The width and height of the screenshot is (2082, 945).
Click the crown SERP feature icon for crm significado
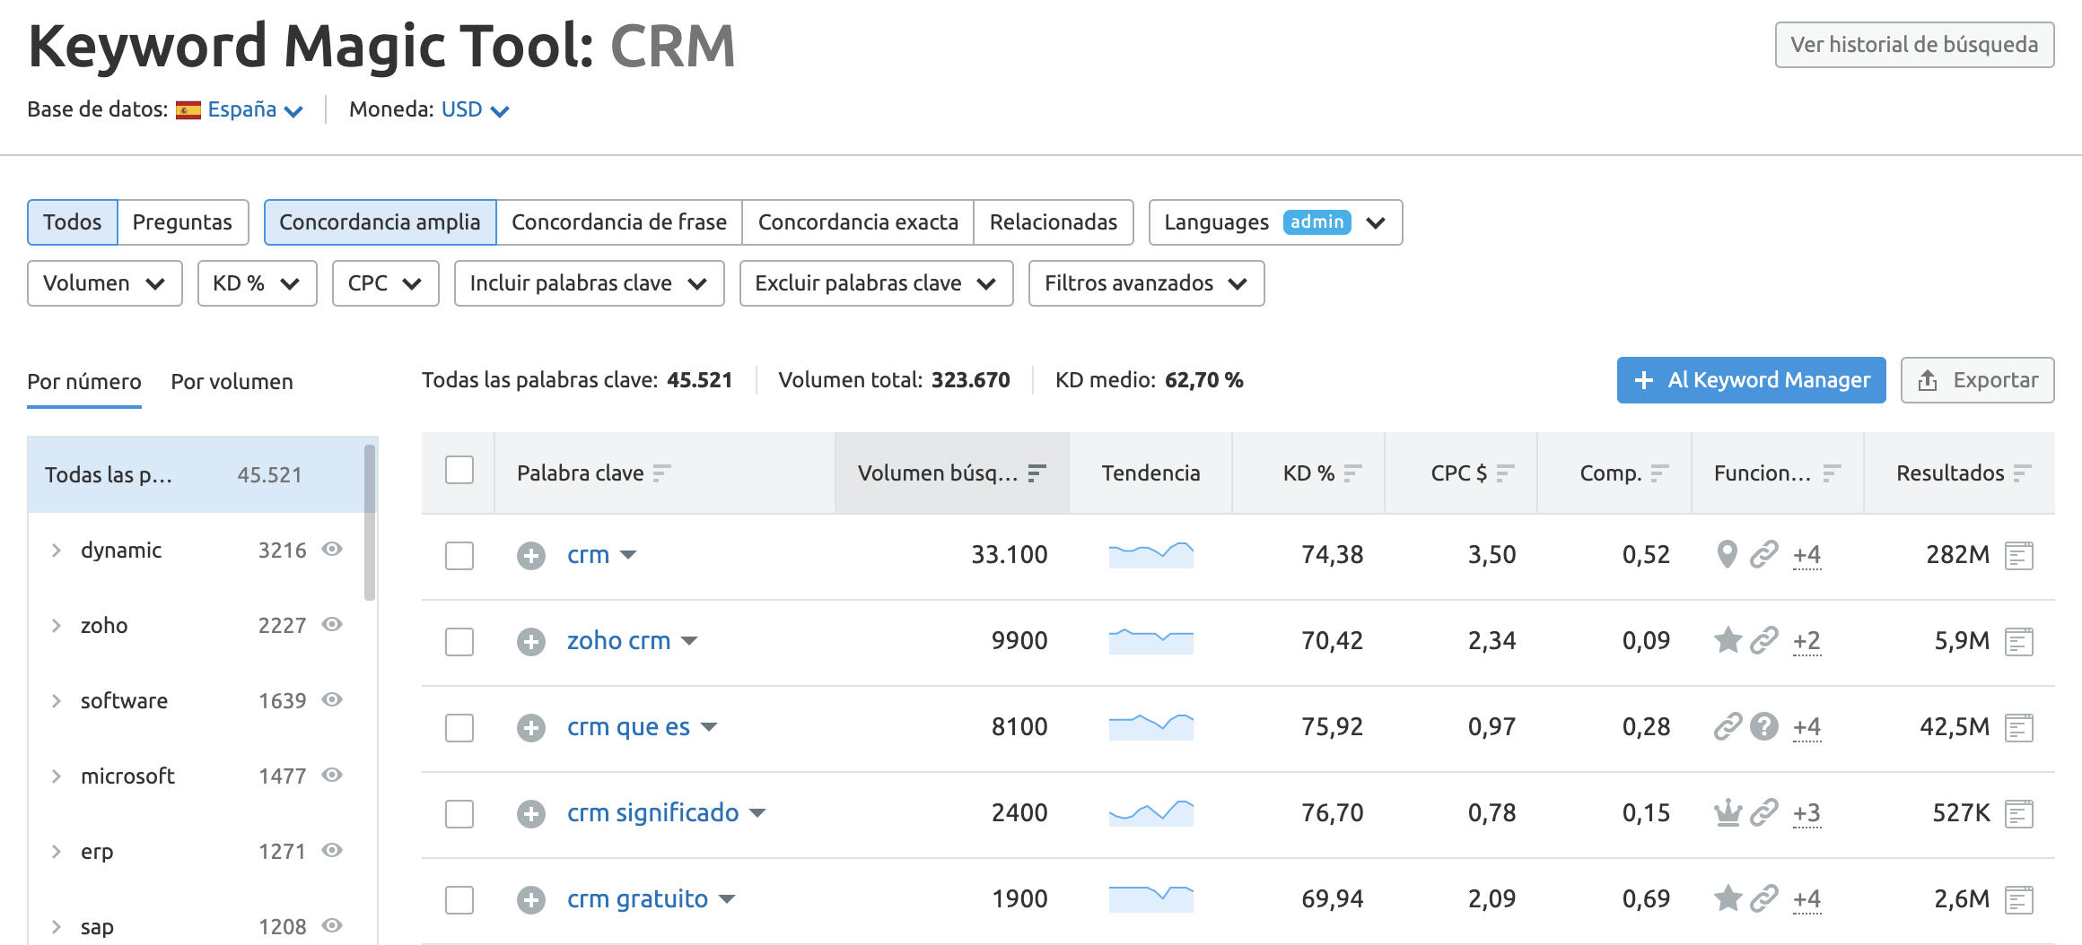tap(1727, 813)
